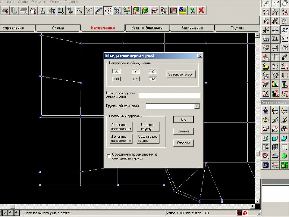289x217 pixels.
Task: Select the supports triangle icon in the toolbar
Action: tap(42, 11)
